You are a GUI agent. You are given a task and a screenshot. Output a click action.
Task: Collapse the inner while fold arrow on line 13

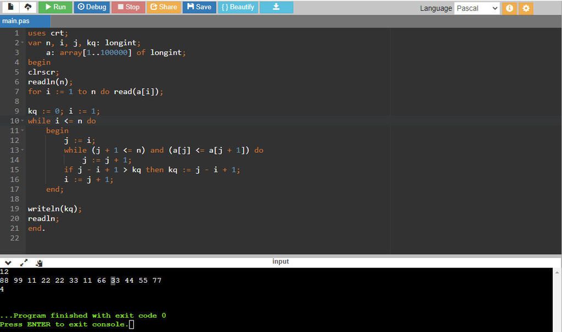tap(23, 150)
